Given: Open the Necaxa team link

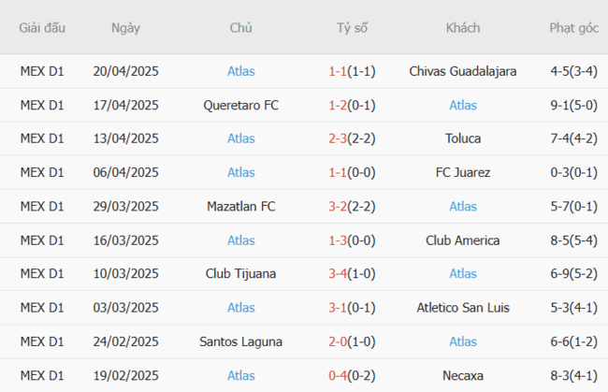Looking at the screenshot, I should point(463,375).
